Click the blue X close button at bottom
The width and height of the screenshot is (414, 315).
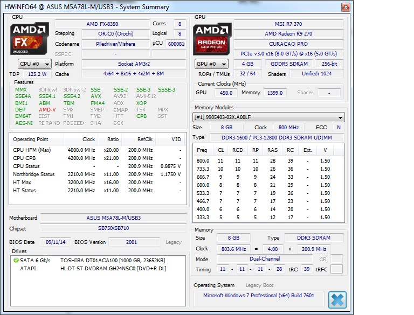click(337, 300)
